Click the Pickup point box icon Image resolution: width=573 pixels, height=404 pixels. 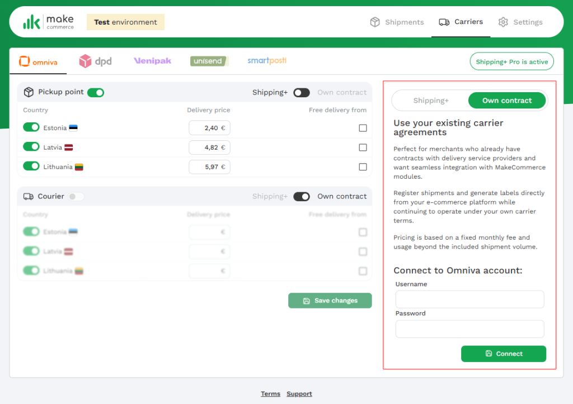click(x=29, y=92)
